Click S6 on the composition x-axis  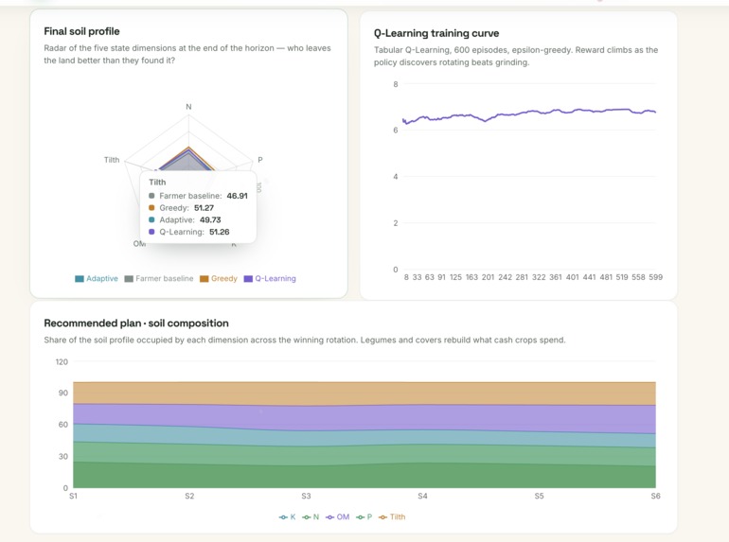pyautogui.click(x=655, y=496)
